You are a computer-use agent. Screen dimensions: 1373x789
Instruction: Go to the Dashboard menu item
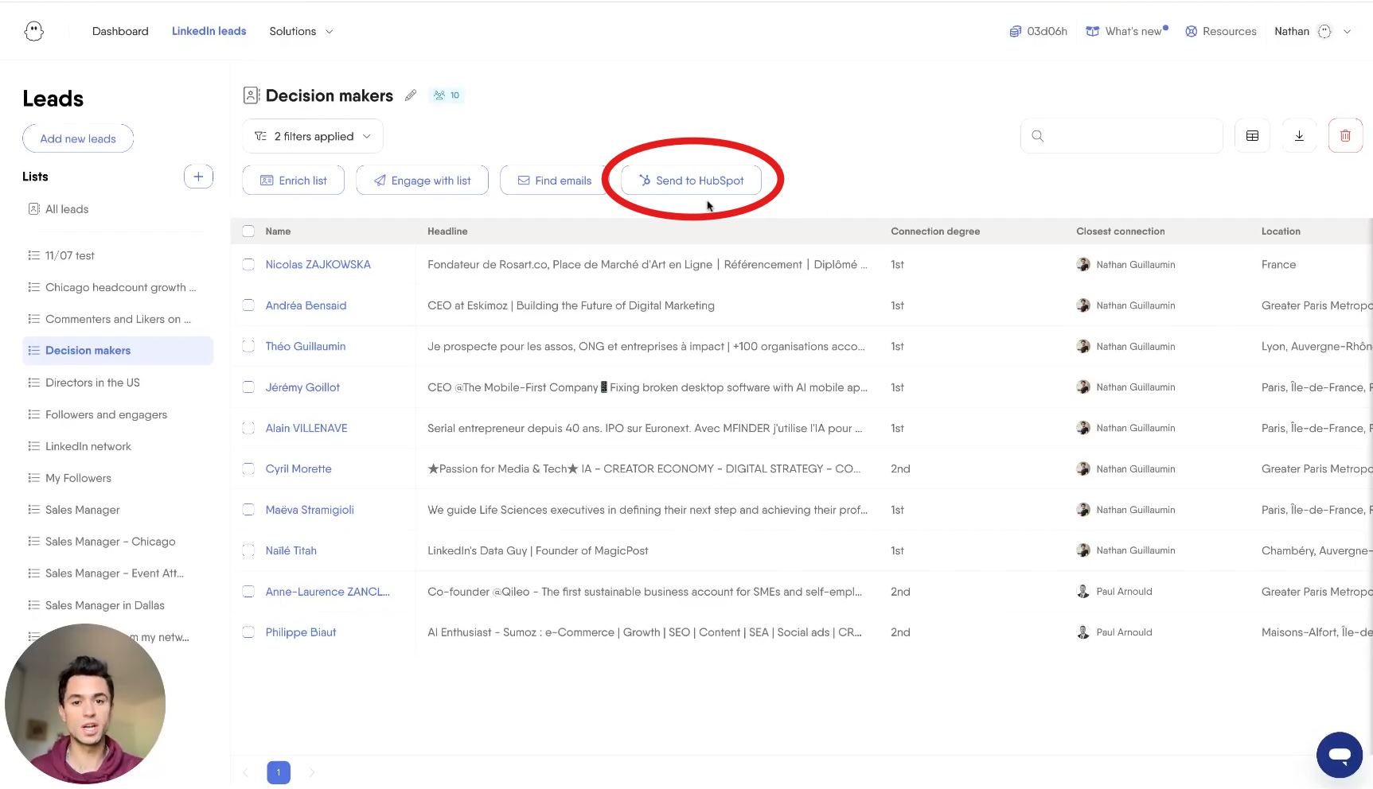pyautogui.click(x=120, y=31)
